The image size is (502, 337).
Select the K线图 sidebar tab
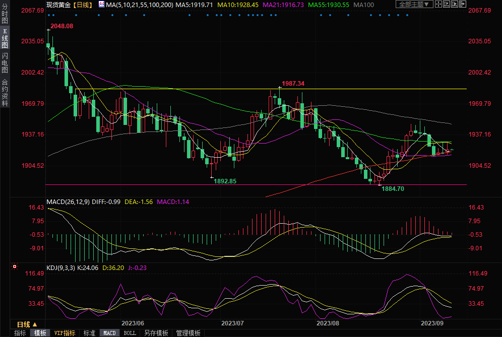coord(5,38)
